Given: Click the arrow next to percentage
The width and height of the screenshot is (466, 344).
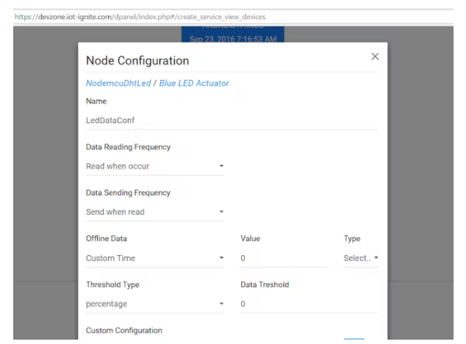Looking at the screenshot, I should click(221, 304).
